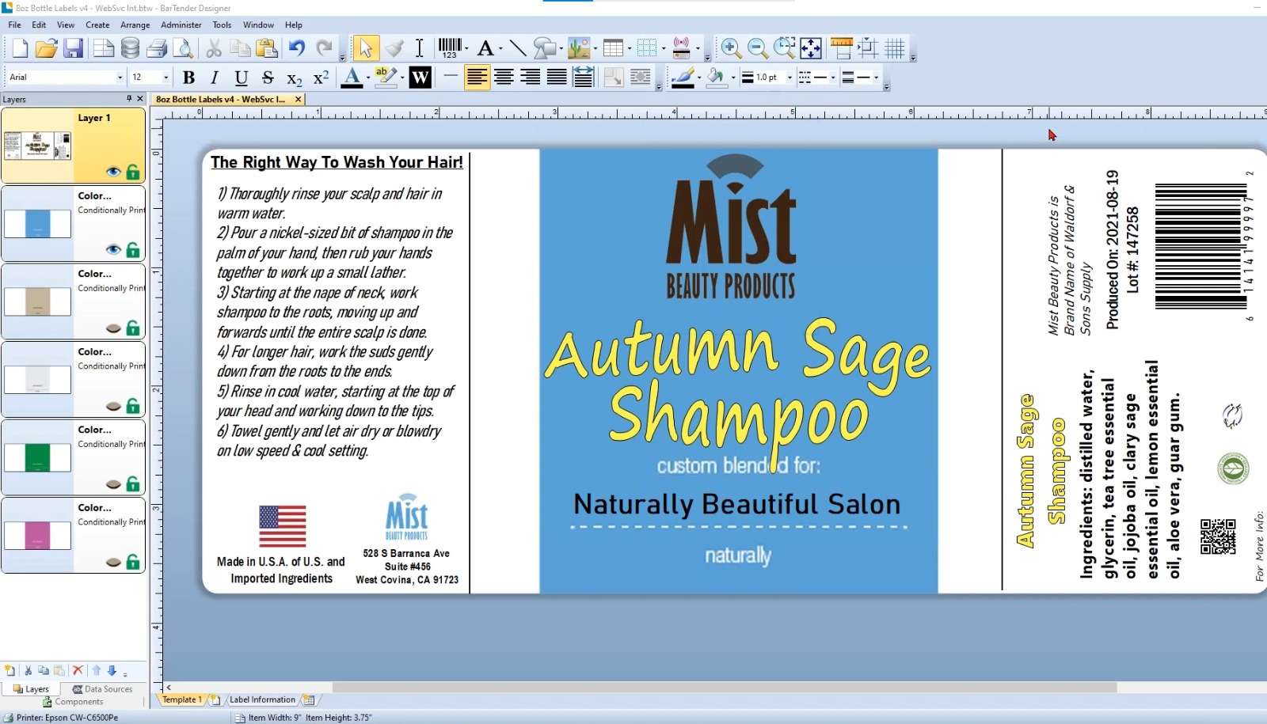Open the Arial font name dropdown
Viewport: 1267px width, 724px height.
click(120, 78)
